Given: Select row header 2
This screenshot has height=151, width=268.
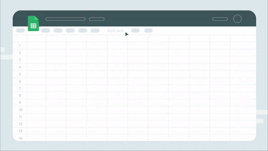Looking at the screenshot, I should click(20, 53).
